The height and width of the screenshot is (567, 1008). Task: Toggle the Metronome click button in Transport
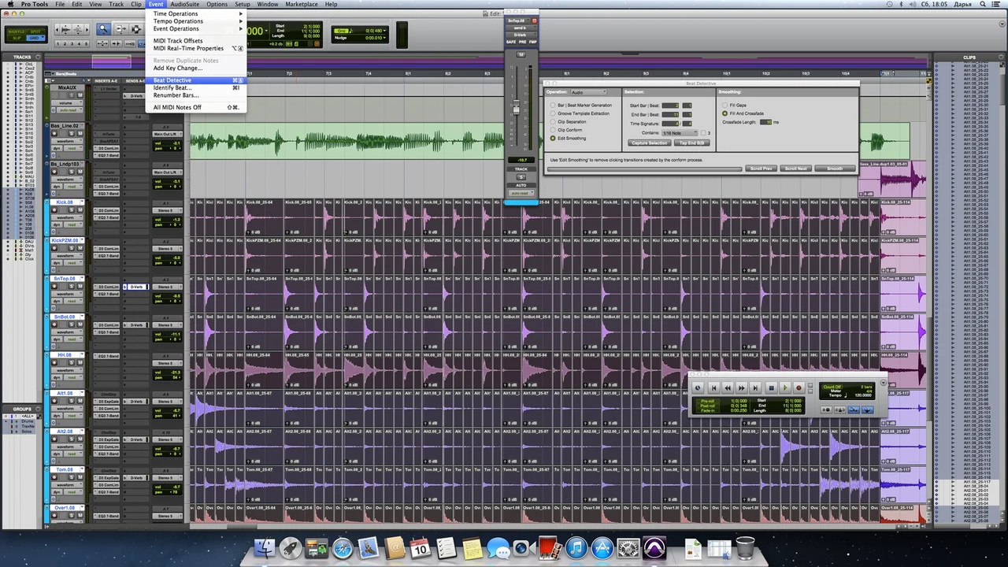coord(840,409)
